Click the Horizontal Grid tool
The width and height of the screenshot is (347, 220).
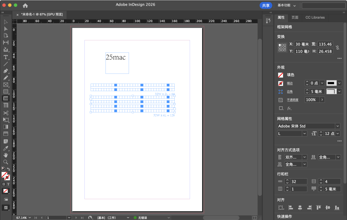[5, 98]
